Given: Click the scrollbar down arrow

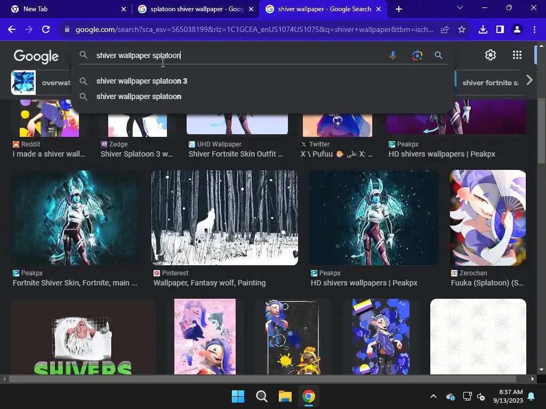Looking at the screenshot, I should (541, 370).
